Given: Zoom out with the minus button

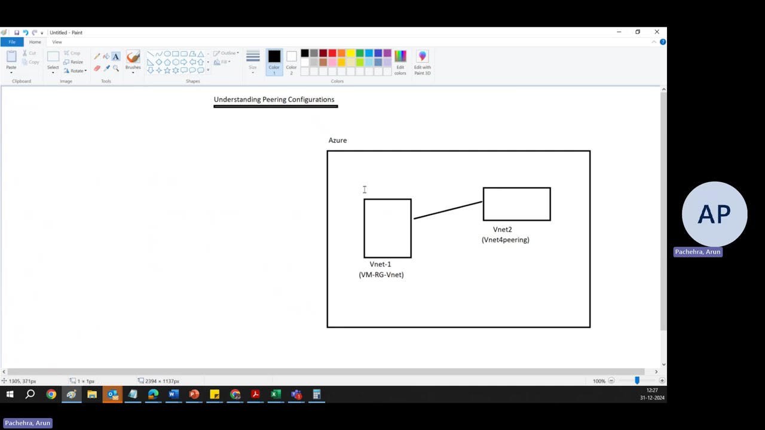Looking at the screenshot, I should [611, 381].
